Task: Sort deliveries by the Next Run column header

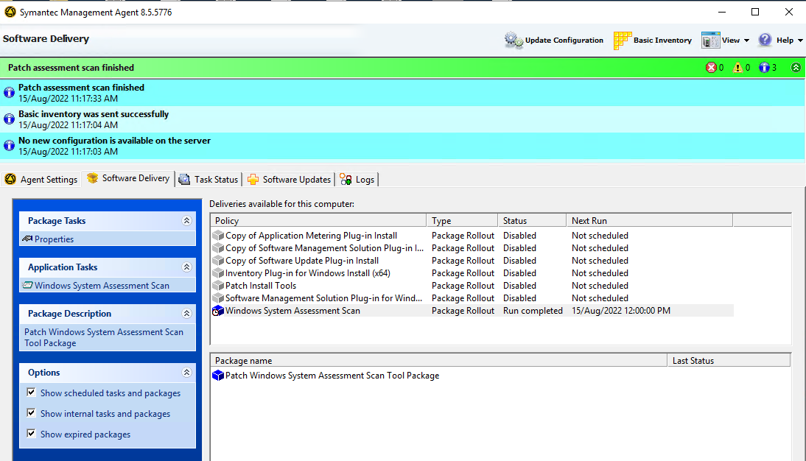Action: pos(649,220)
